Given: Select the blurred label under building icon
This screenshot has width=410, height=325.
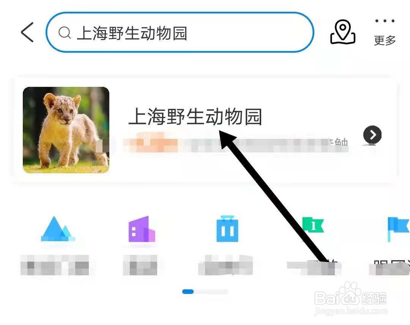Looking at the screenshot, I should pyautogui.click(x=140, y=265).
